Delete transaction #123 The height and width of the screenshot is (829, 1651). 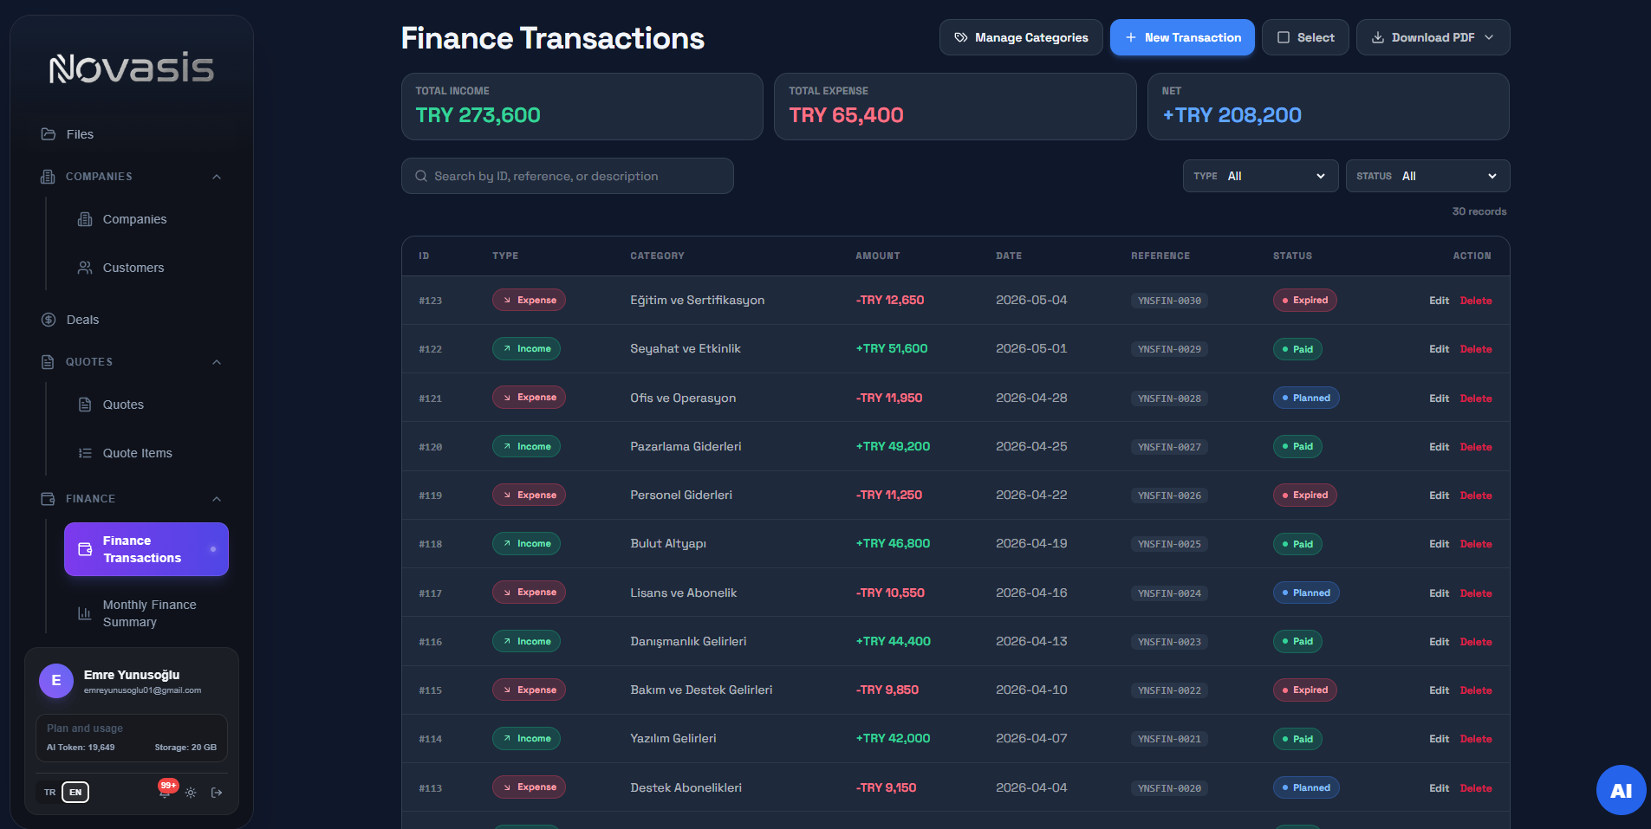point(1476,301)
